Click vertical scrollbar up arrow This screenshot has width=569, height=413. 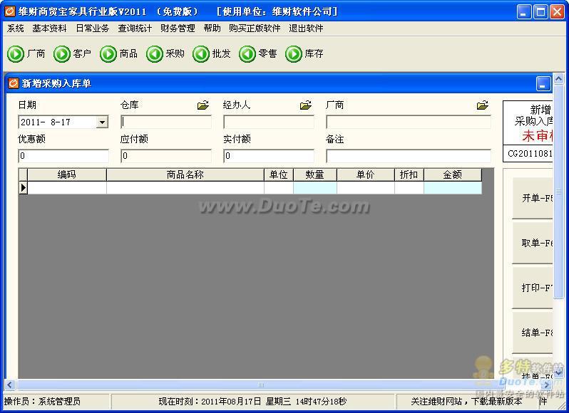(x=558, y=78)
